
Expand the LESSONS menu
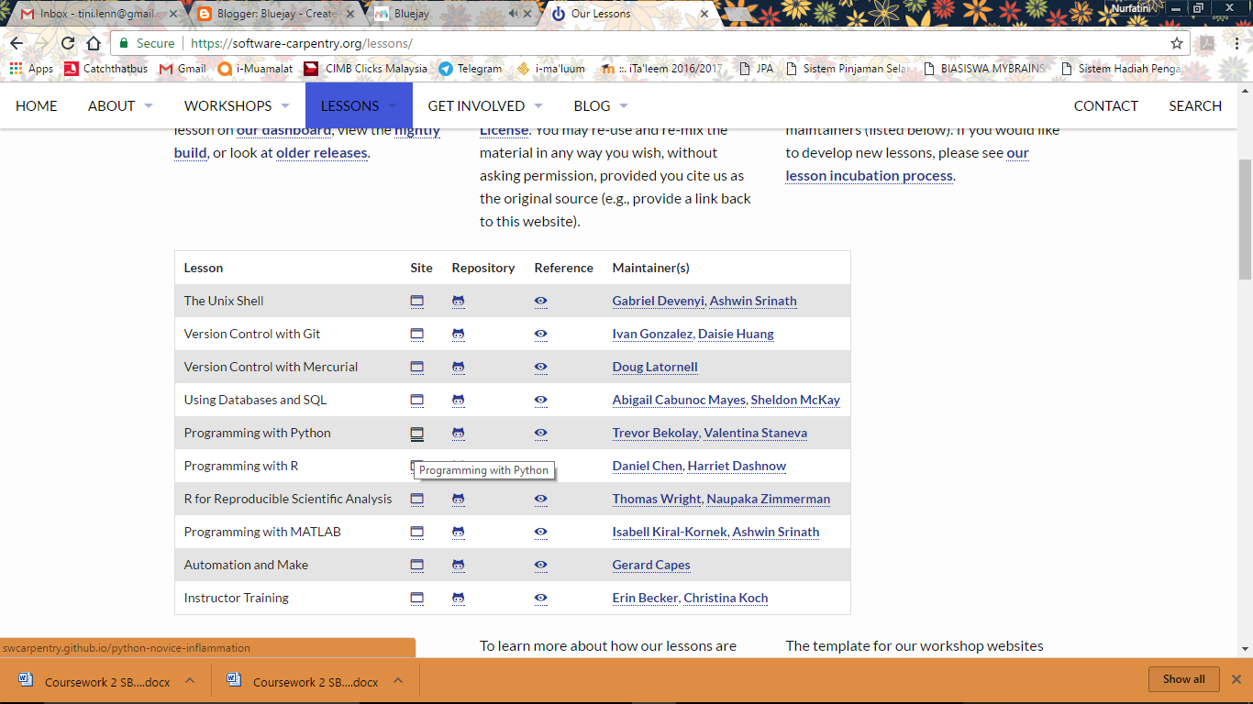(359, 105)
